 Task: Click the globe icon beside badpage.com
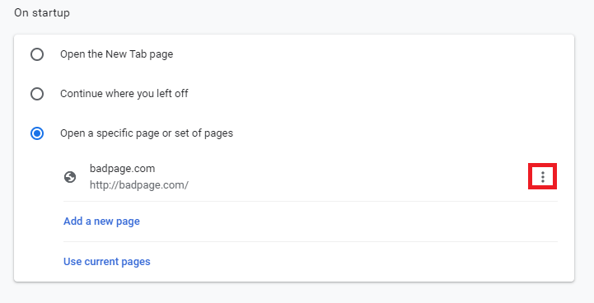[x=70, y=177]
